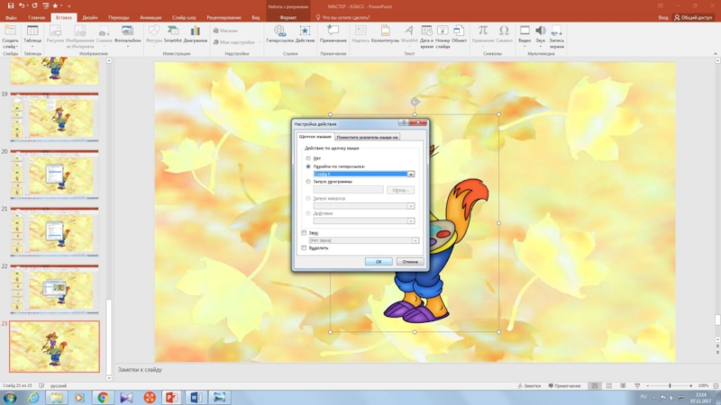Select the 'Нет' radio option
The width and height of the screenshot is (721, 405).
(308, 157)
